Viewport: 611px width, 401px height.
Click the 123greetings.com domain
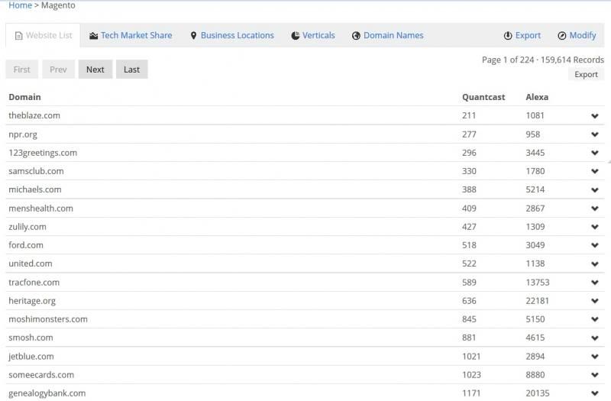43,153
